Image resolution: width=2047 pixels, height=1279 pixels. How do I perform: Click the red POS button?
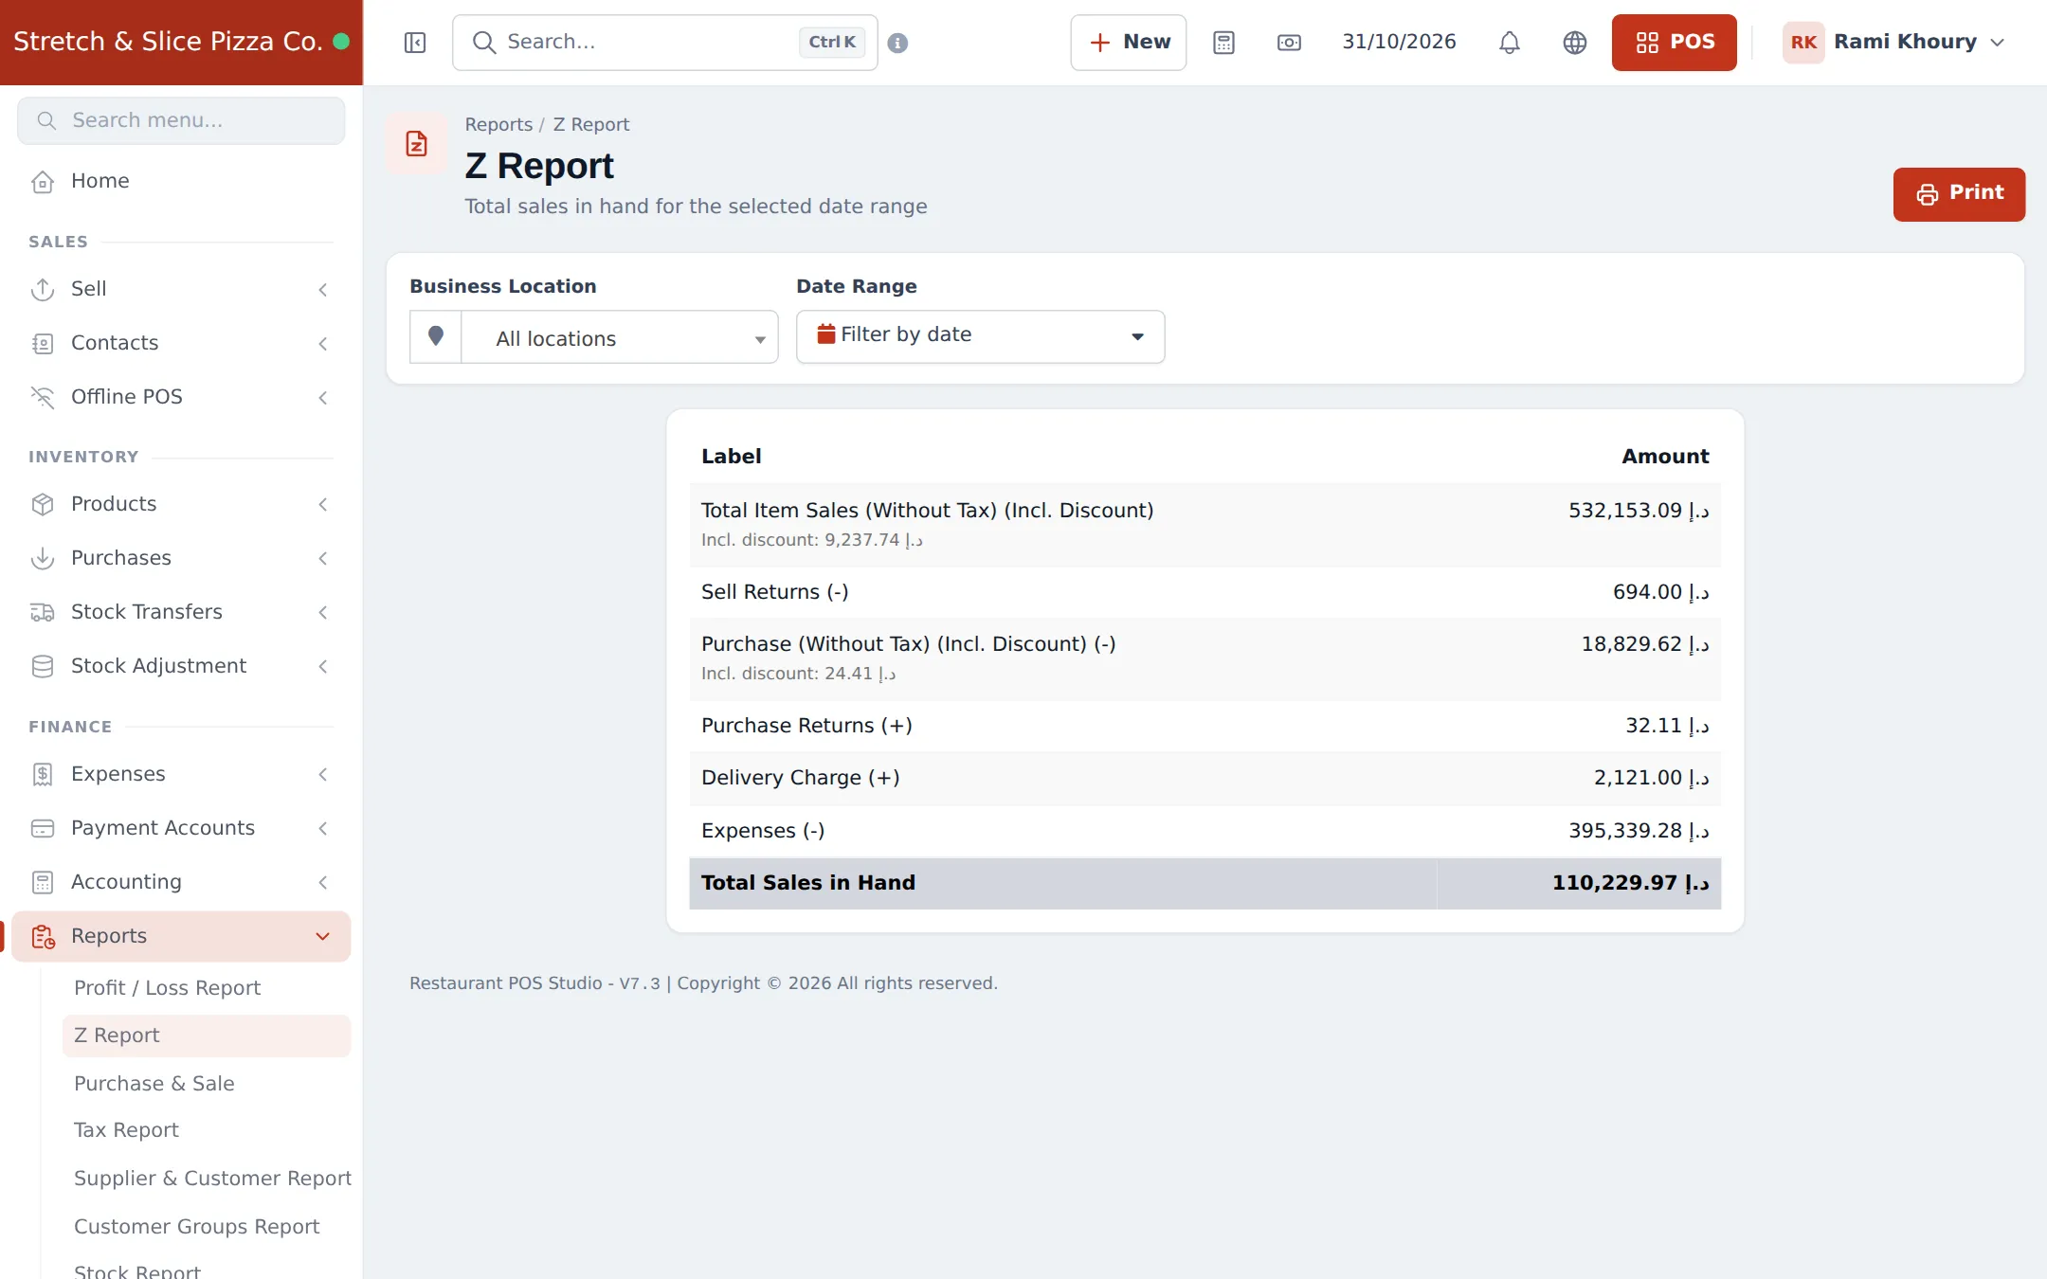tap(1674, 43)
